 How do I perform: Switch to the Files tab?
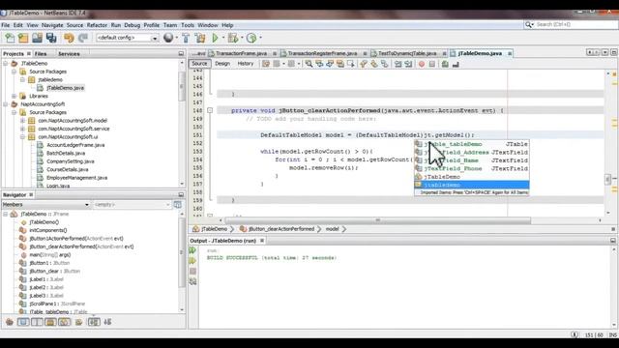click(x=41, y=54)
